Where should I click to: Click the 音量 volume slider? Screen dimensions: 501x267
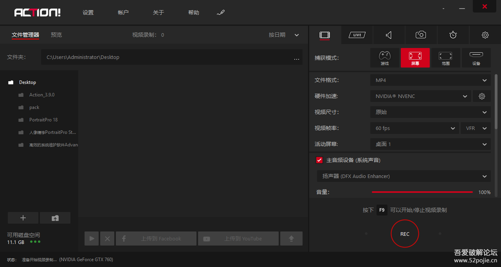pos(422,192)
